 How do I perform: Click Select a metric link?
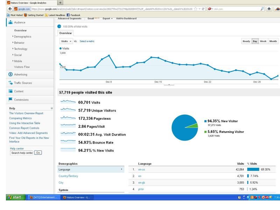[87, 41]
